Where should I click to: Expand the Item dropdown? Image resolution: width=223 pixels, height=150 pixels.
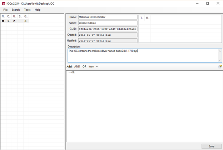[93, 66]
